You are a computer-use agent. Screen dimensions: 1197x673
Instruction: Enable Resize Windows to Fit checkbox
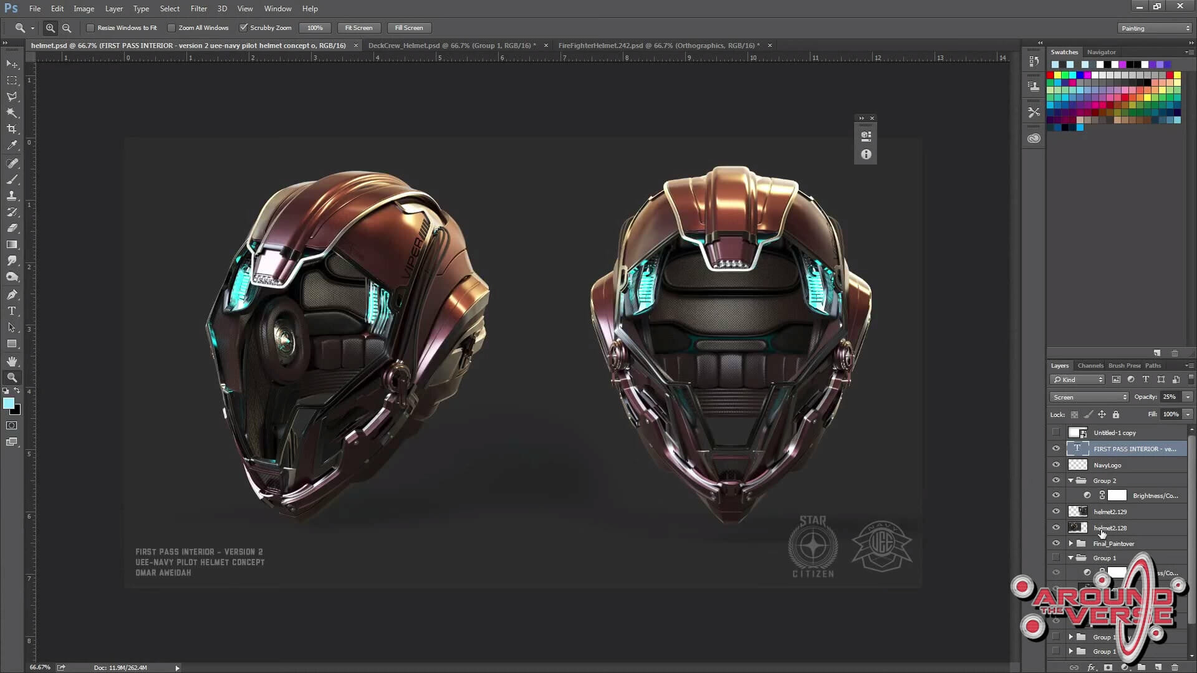tap(90, 28)
